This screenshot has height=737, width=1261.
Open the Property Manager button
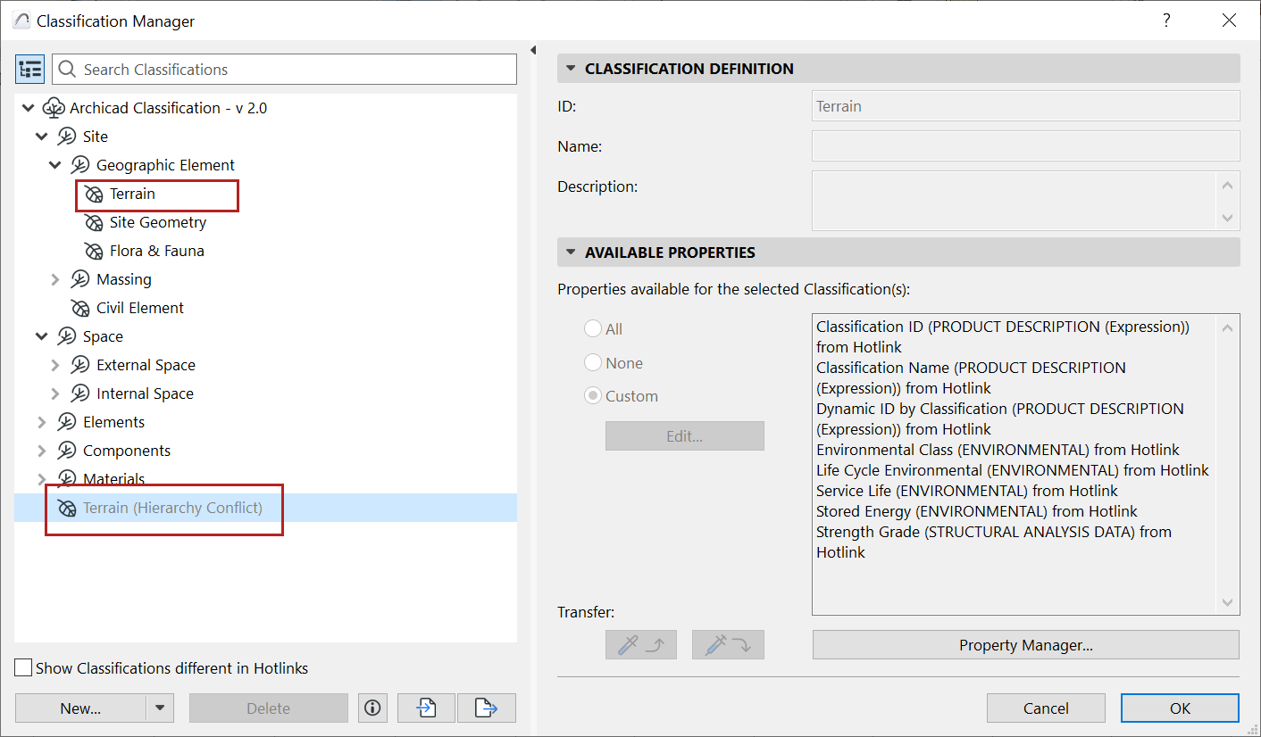(x=1026, y=645)
